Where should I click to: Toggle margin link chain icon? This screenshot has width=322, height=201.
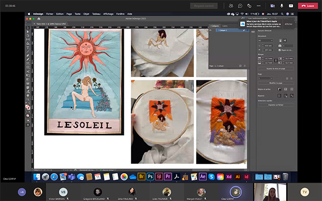coord(276,60)
